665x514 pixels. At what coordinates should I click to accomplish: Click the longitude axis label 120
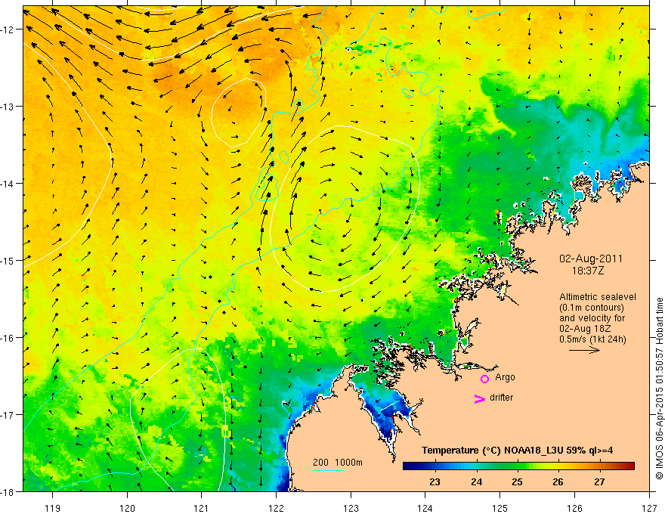[x=127, y=508]
